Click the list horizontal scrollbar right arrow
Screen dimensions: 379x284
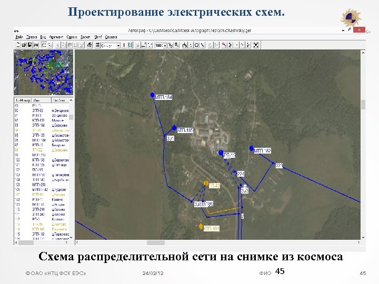click(67, 242)
